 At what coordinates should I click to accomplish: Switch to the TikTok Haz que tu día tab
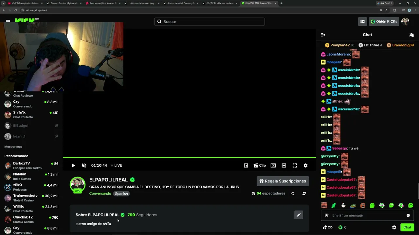pos(220,3)
